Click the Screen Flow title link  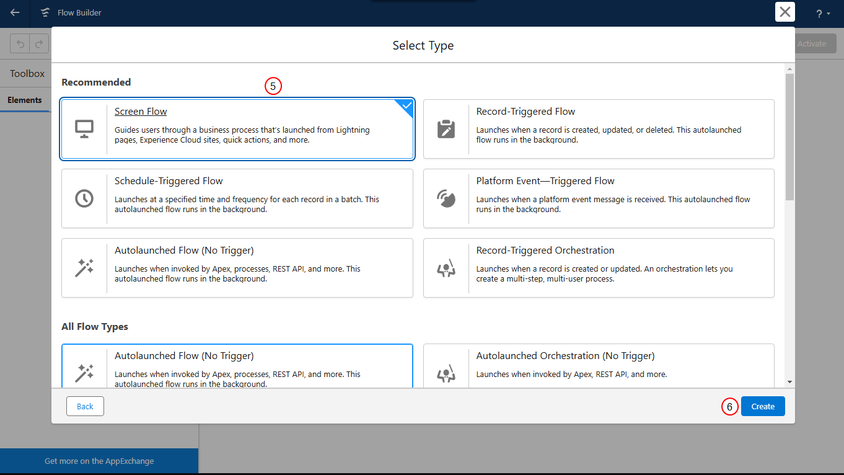[x=141, y=112]
